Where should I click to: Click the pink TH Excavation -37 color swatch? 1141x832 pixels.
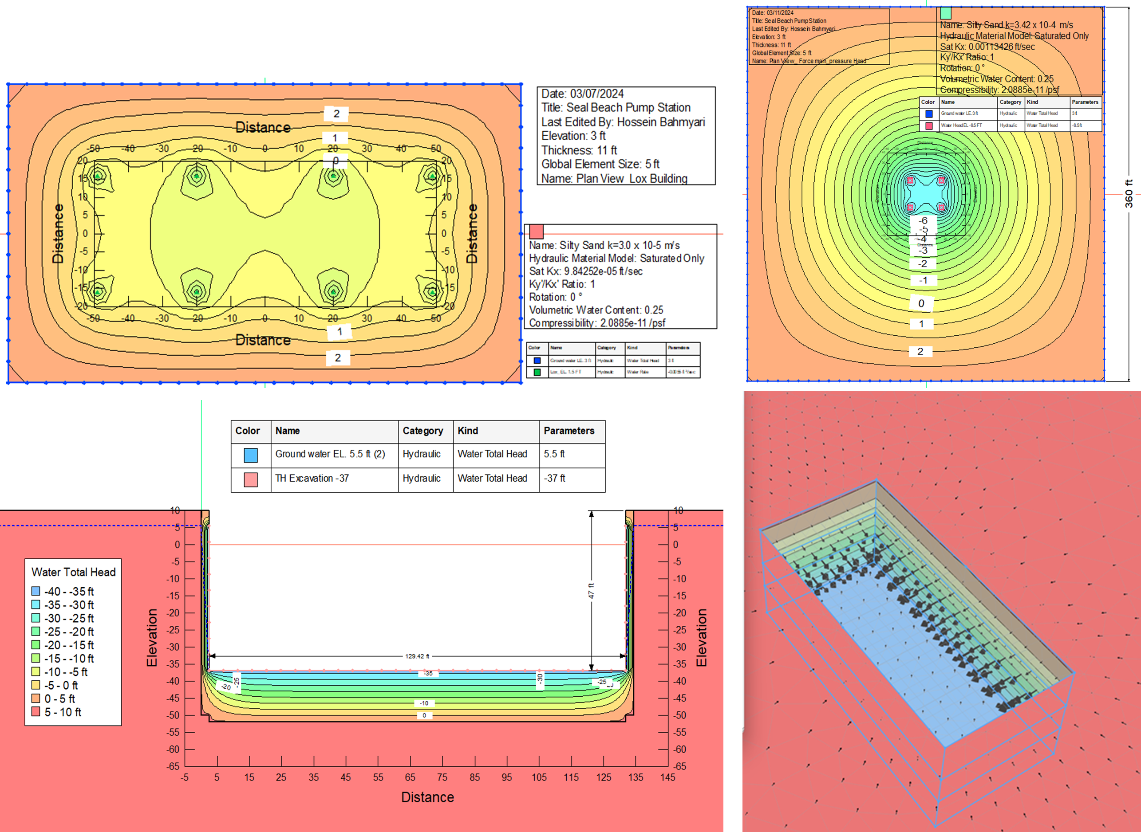[x=250, y=479]
